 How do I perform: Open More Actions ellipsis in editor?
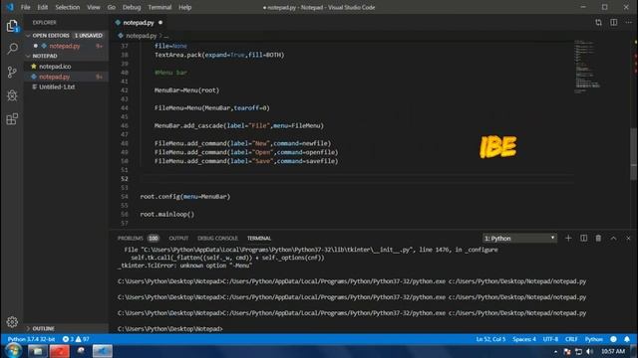point(629,23)
